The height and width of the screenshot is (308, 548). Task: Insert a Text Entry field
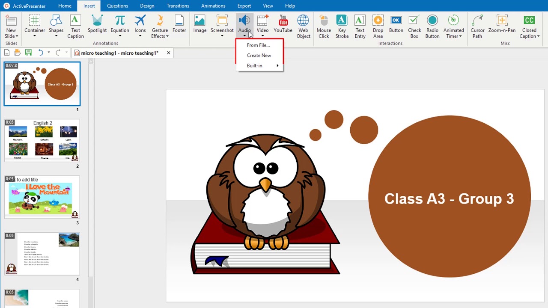tap(360, 27)
